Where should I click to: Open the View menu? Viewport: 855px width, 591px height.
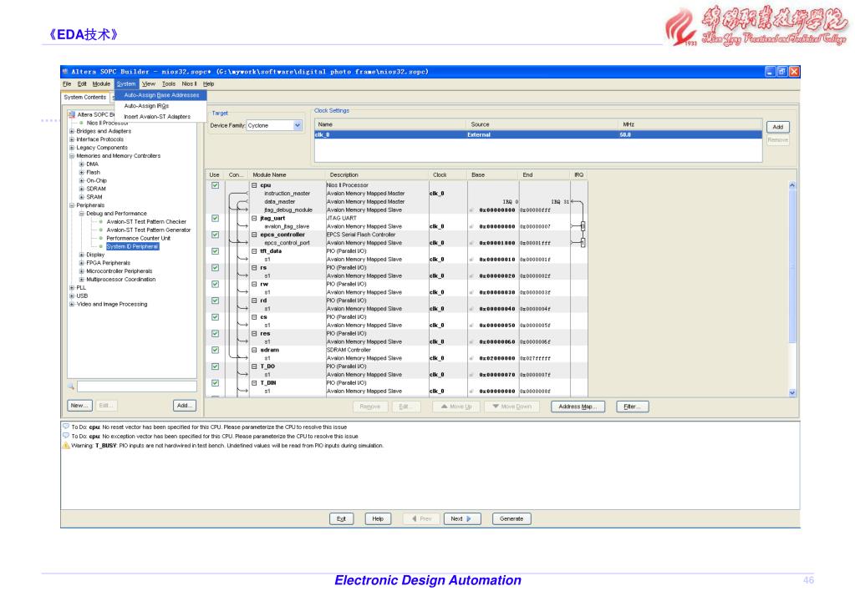point(149,83)
